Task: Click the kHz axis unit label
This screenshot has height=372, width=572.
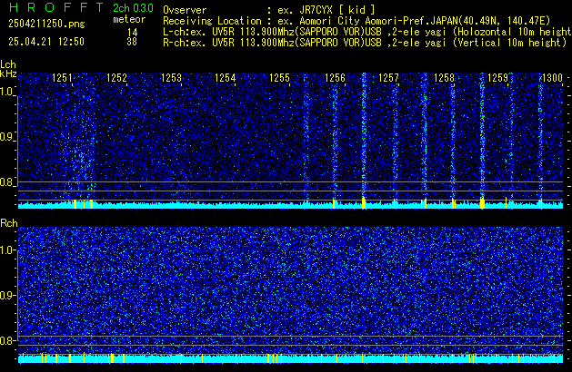Action: [x=8, y=73]
